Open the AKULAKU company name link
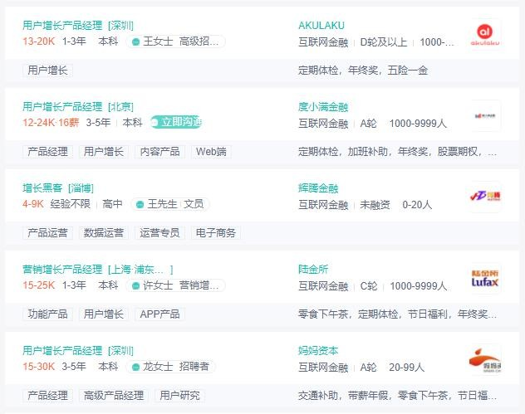The height and width of the screenshot is (414, 525). coord(321,26)
